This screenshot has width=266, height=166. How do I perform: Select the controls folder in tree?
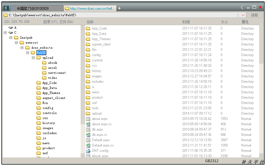[50, 113]
